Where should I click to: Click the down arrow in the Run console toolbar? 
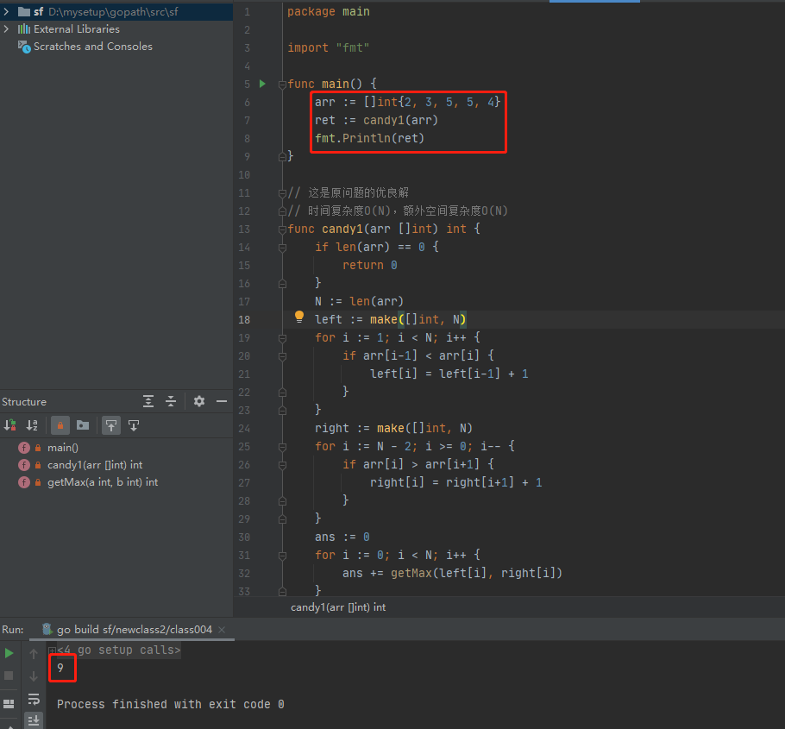tap(34, 676)
